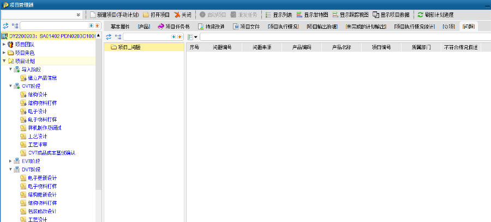Click the 关闭 toolbar button

[x=183, y=15]
